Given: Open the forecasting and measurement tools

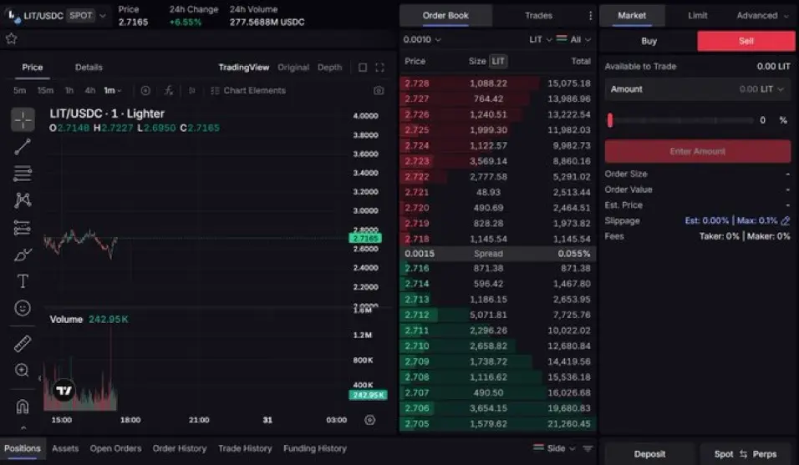Looking at the screenshot, I should [23, 227].
